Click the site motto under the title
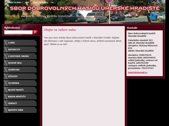 [x=38, y=16]
